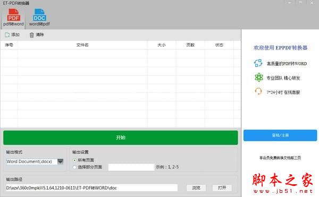Click the green atom icon
Screen dimensions: 319x197
[259, 78]
